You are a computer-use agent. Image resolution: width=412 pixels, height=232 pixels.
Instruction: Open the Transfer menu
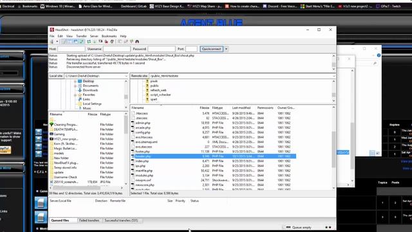point(81,36)
